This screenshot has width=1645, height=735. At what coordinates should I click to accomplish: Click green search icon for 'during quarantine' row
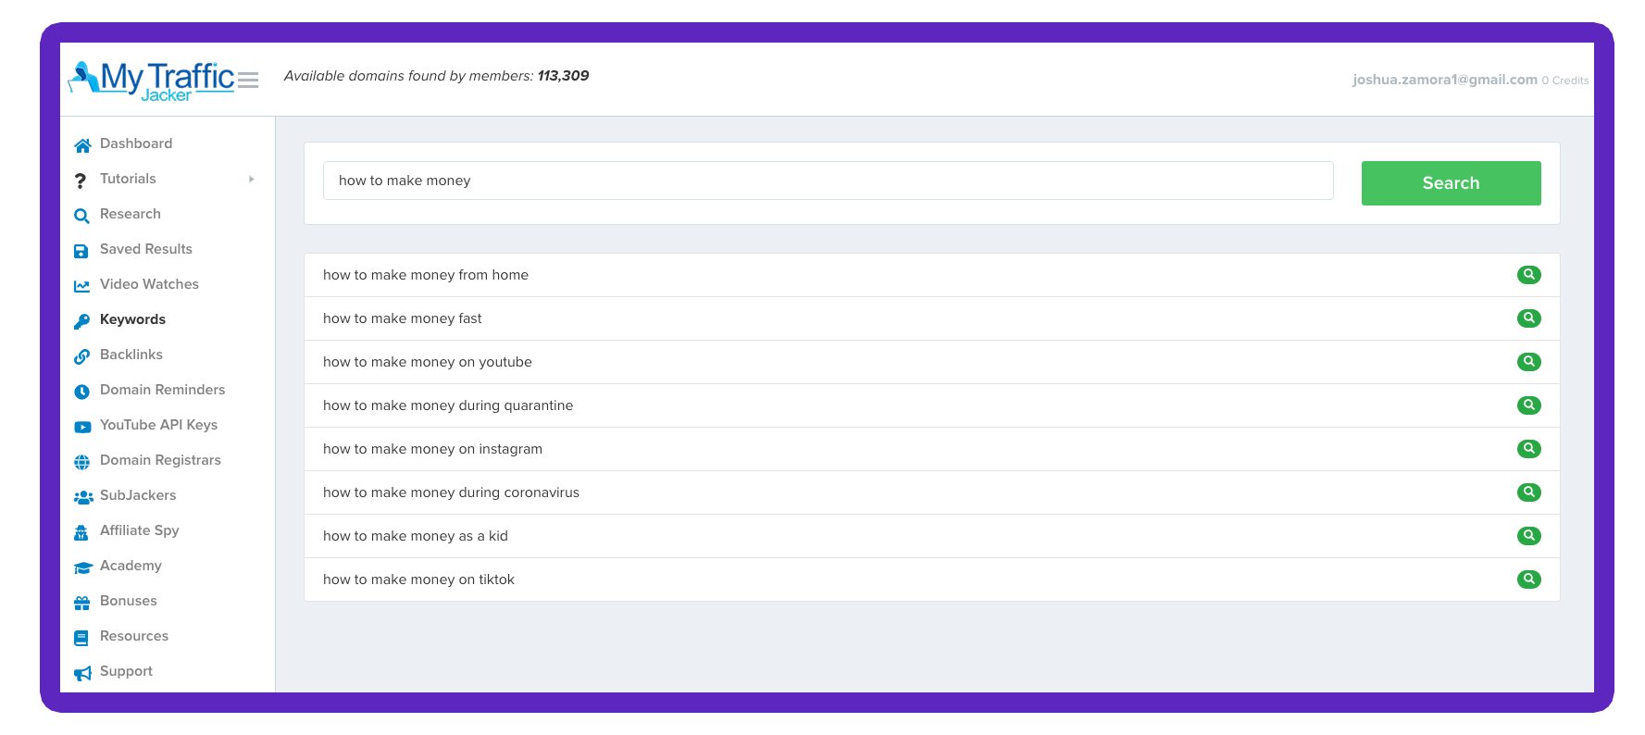1529,405
